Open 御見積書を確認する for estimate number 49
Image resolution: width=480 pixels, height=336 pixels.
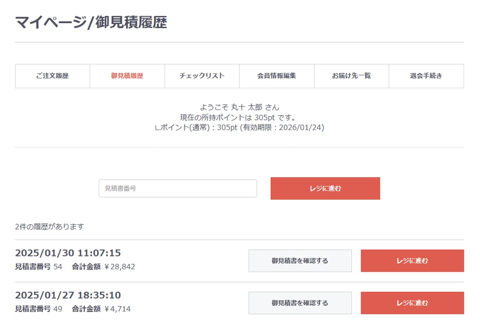(300, 303)
